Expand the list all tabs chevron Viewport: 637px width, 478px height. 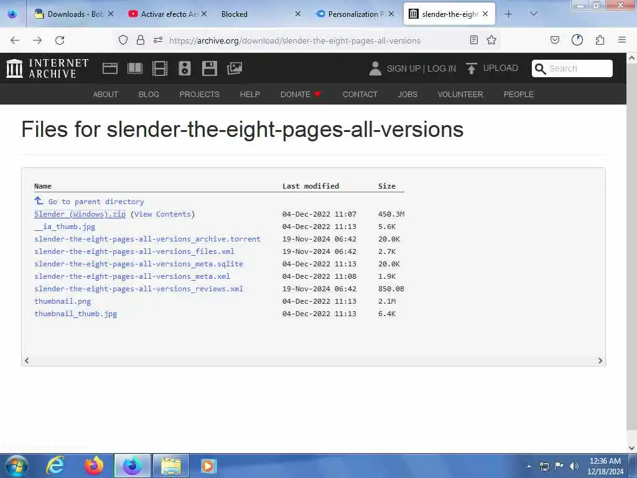pyautogui.click(x=534, y=14)
